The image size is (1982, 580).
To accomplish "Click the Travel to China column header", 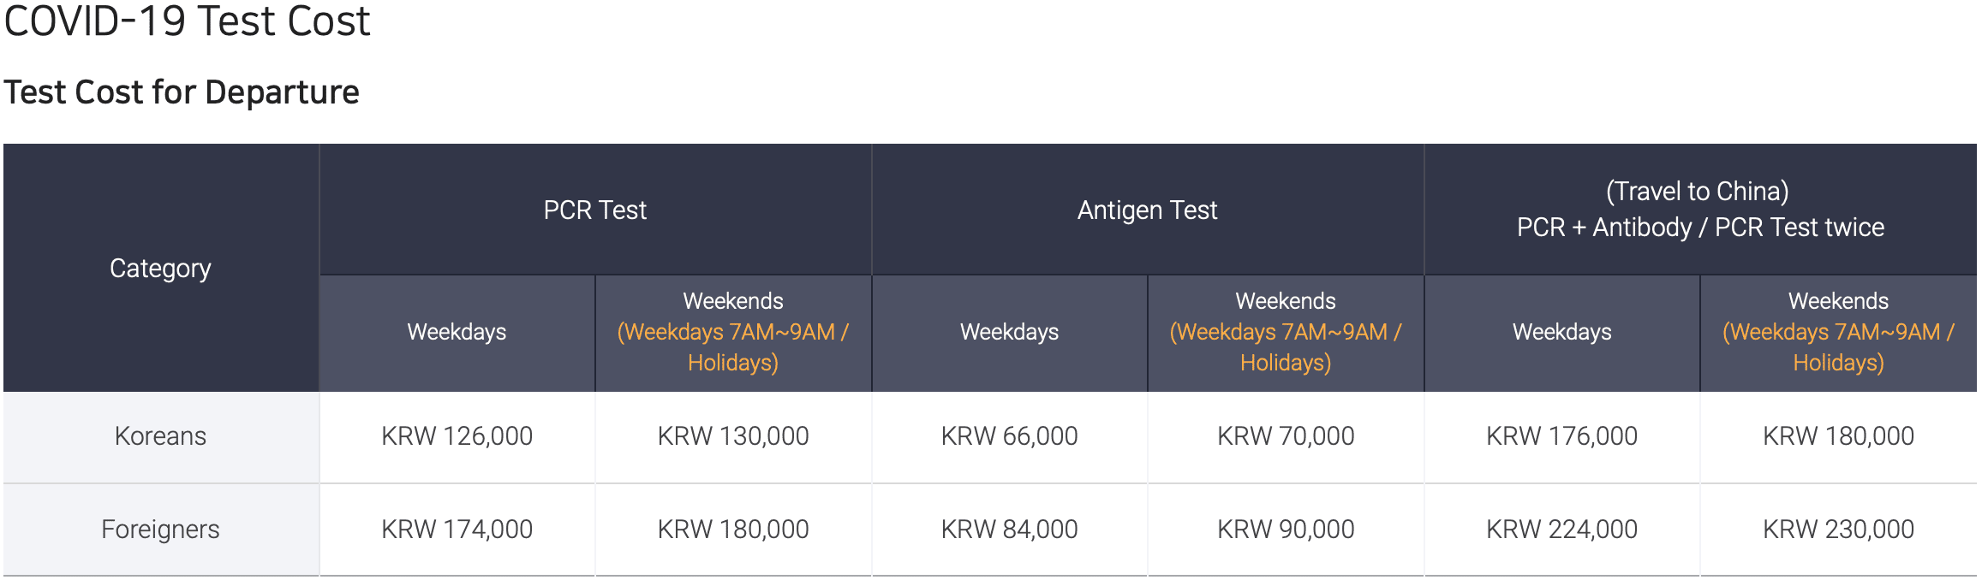I will [x=1699, y=210].
